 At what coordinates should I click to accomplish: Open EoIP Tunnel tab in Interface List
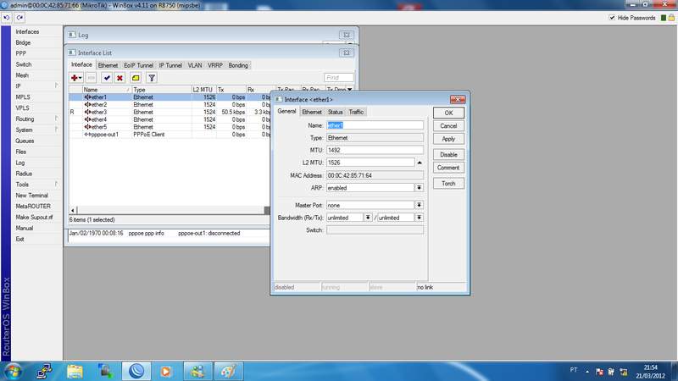pos(138,65)
